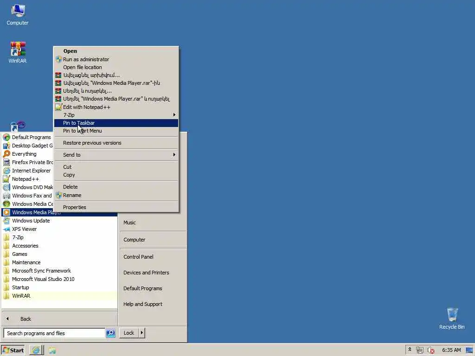This screenshot has height=356, width=475.
Task: Click the first WinRAR archive menu entry
Action: [116, 75]
